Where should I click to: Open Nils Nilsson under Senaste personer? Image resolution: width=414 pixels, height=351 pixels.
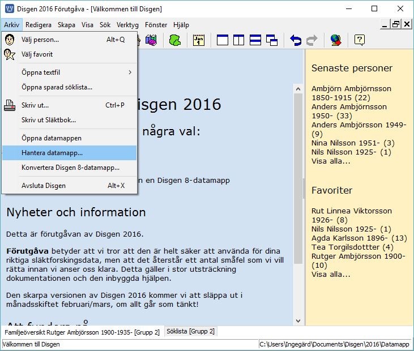[351, 152]
